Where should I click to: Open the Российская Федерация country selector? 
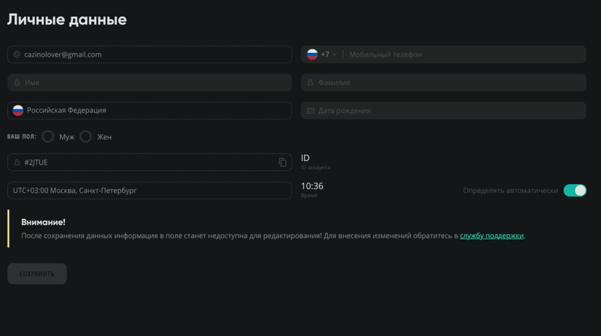click(150, 110)
